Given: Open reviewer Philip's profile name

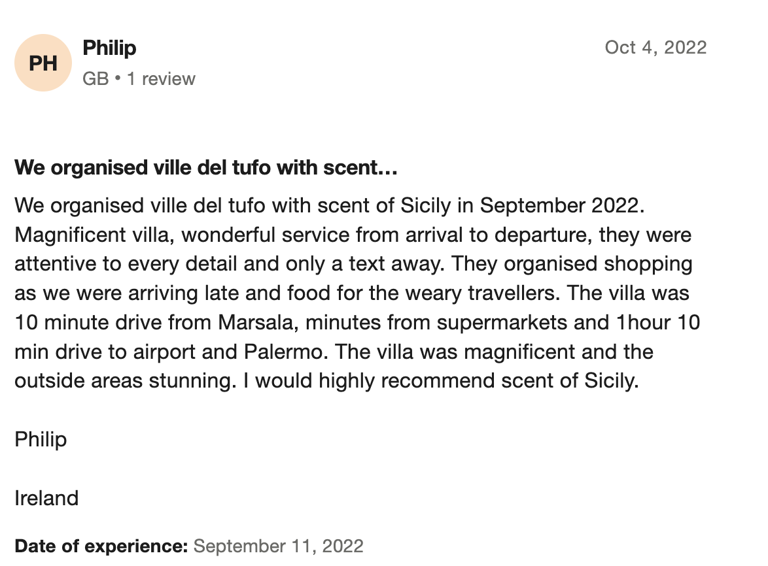Looking at the screenshot, I should pyautogui.click(x=109, y=48).
